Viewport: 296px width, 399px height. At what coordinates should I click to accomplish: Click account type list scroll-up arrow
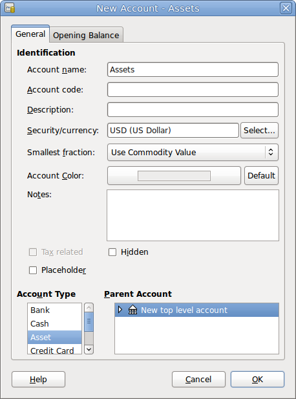(x=89, y=308)
